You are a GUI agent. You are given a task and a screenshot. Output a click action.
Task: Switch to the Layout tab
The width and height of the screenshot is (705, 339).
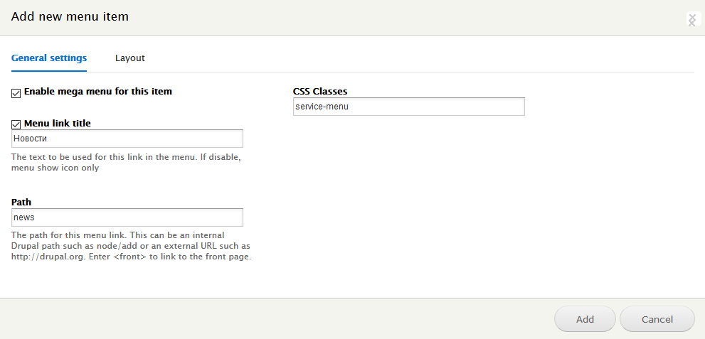[130, 58]
